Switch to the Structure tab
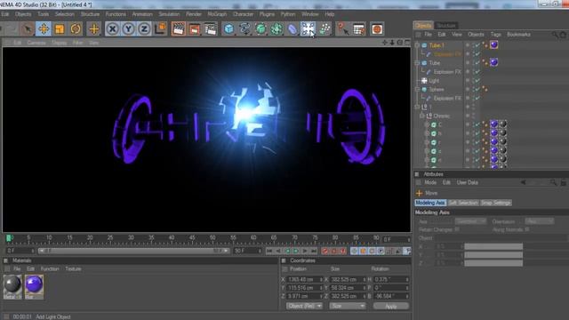 click(x=446, y=26)
